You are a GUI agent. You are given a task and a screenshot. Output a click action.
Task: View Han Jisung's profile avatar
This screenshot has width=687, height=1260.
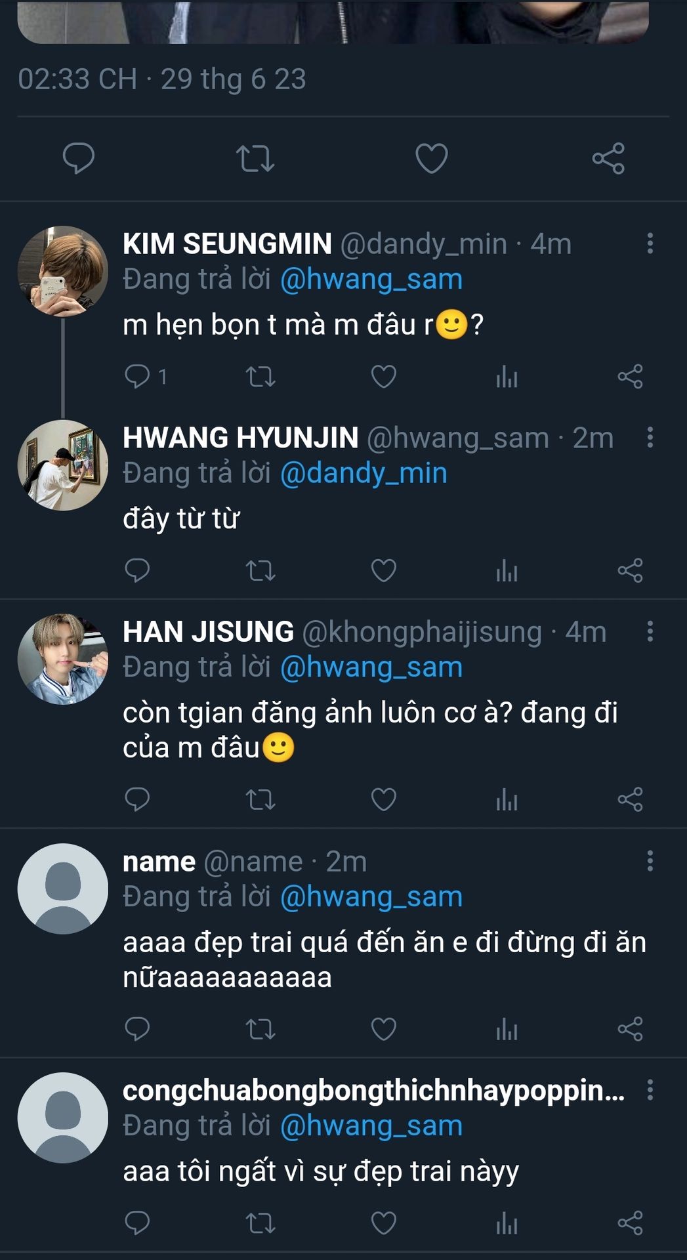coord(63,659)
